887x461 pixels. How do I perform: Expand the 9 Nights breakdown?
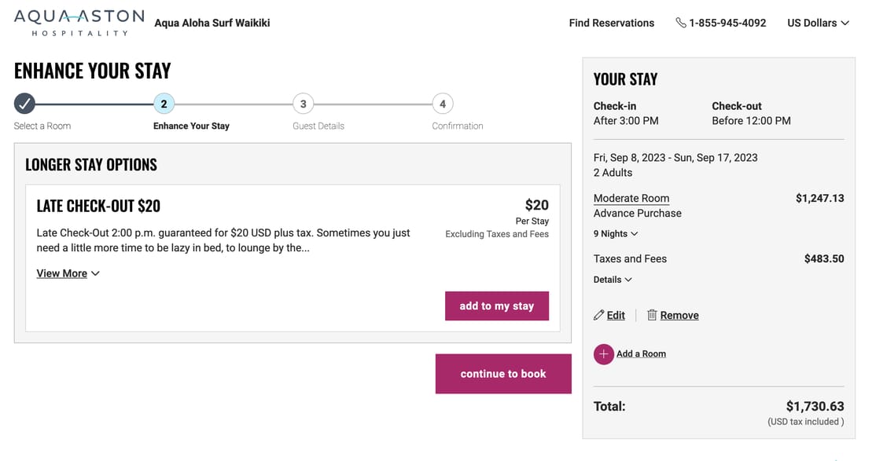615,234
